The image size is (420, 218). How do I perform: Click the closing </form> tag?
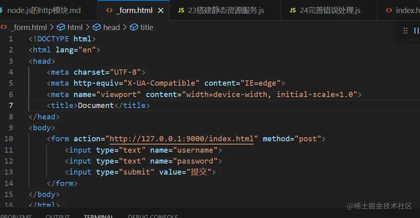click(x=62, y=183)
